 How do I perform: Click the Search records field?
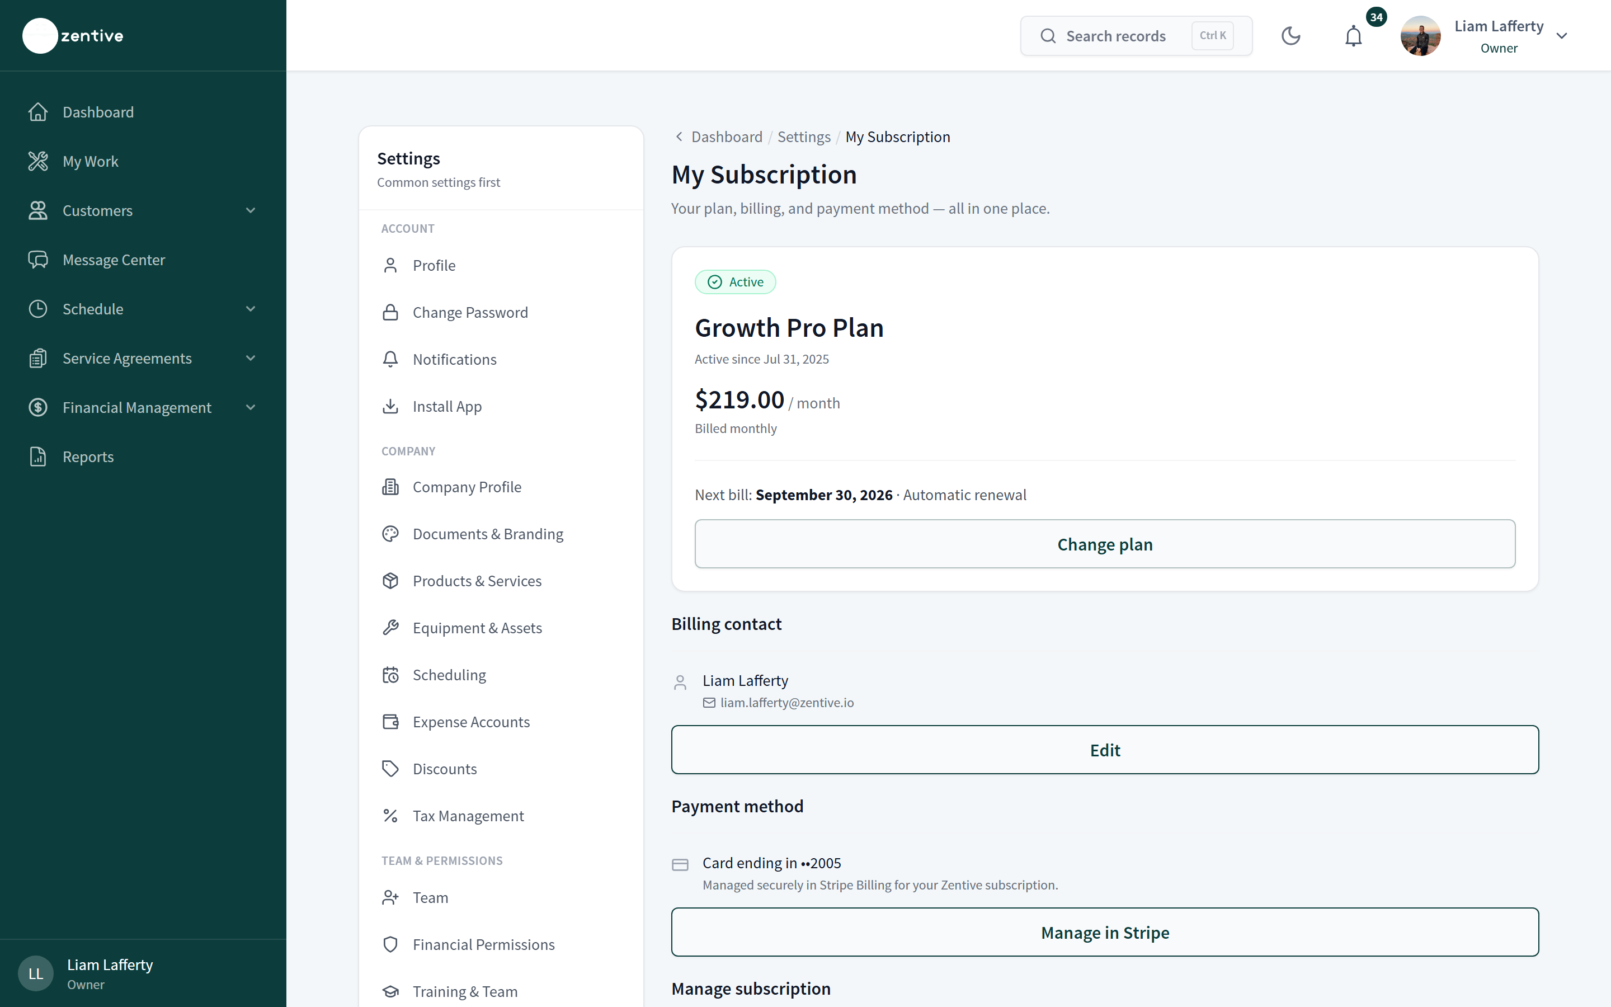tap(1136, 36)
